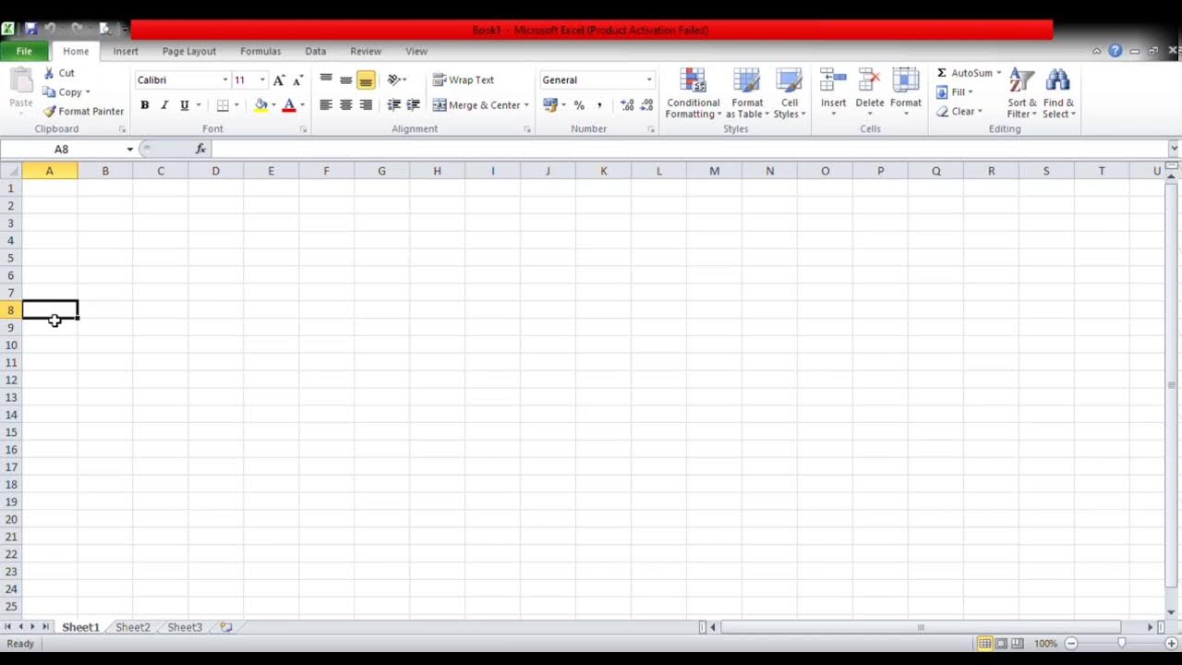Click the insert new worksheet button
Viewport: 1182px width, 665px height.
point(225,627)
